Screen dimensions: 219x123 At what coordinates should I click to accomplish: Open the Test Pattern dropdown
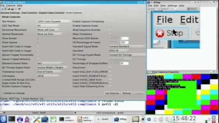tap(53, 22)
